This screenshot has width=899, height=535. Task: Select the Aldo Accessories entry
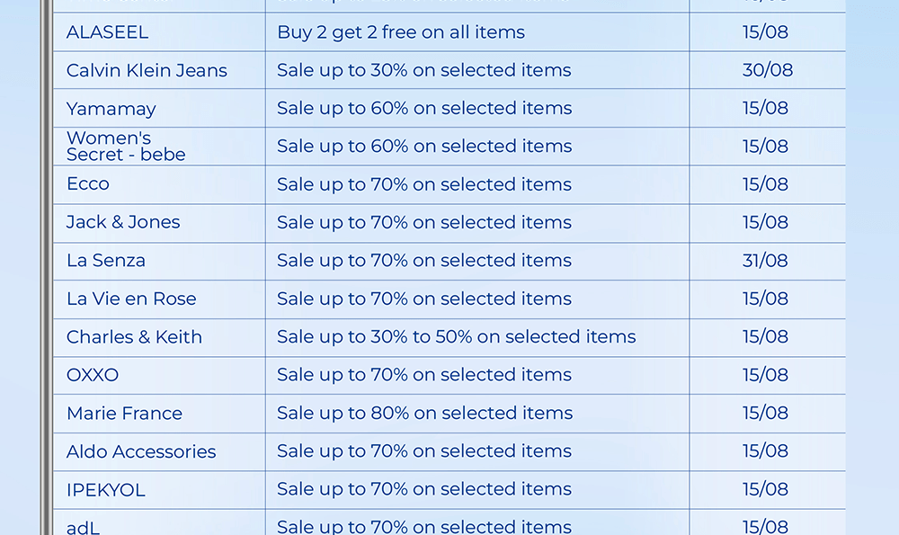[141, 451]
